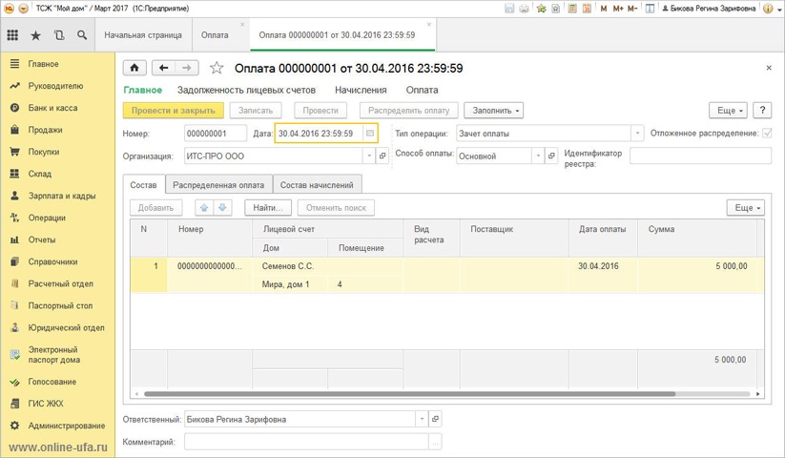
Task: Expand Тип операции dropdown arrow
Action: pos(637,134)
